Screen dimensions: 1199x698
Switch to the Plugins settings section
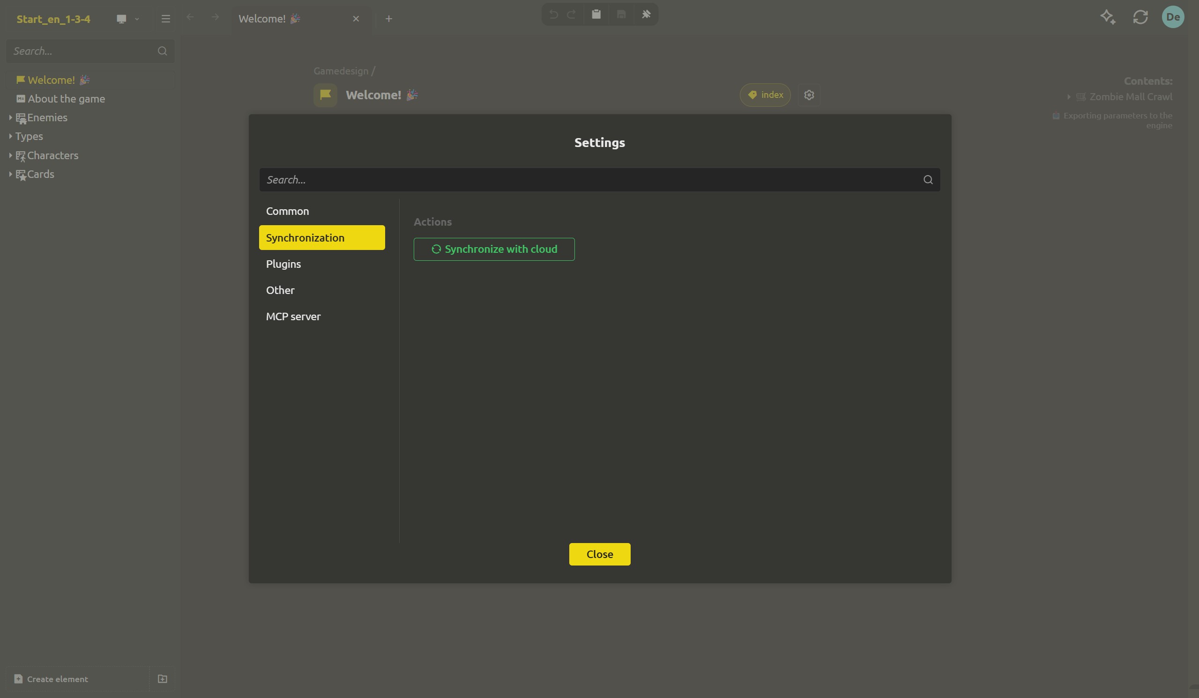pos(321,264)
